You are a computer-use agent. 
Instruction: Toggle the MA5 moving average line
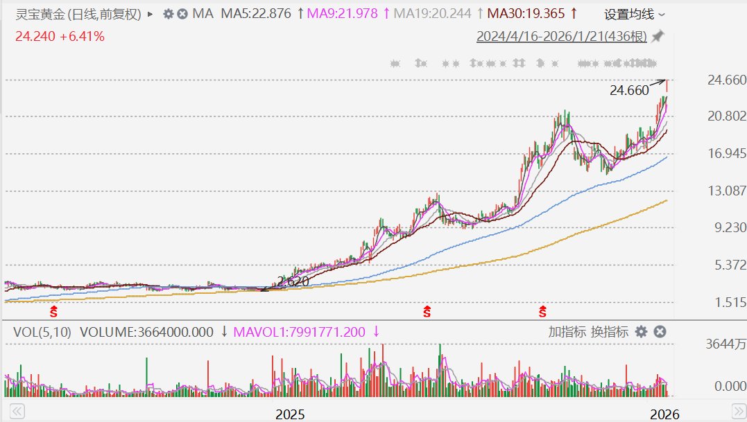click(255, 14)
